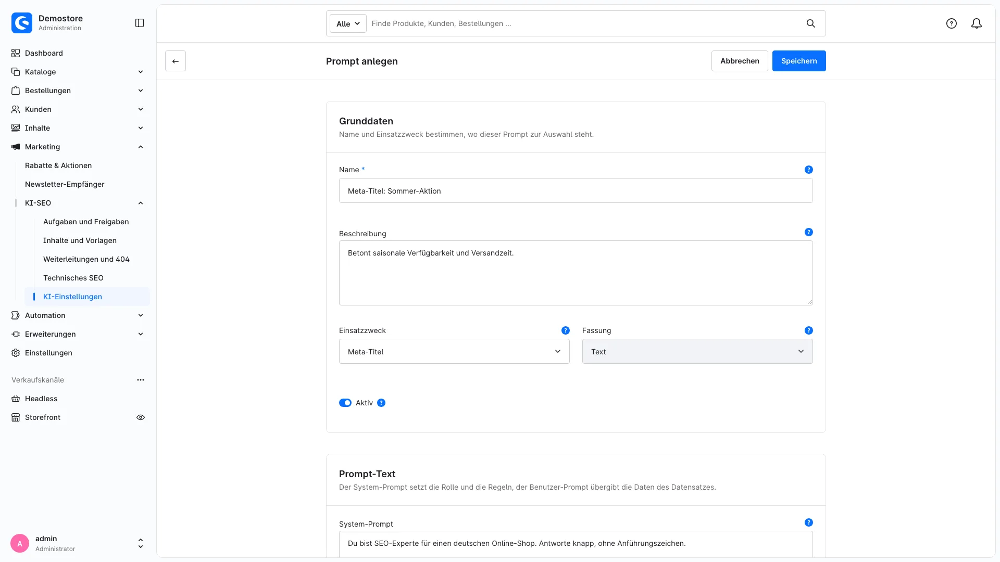Expand the Kataloge menu chevron
The width and height of the screenshot is (1000, 562).
point(141,72)
